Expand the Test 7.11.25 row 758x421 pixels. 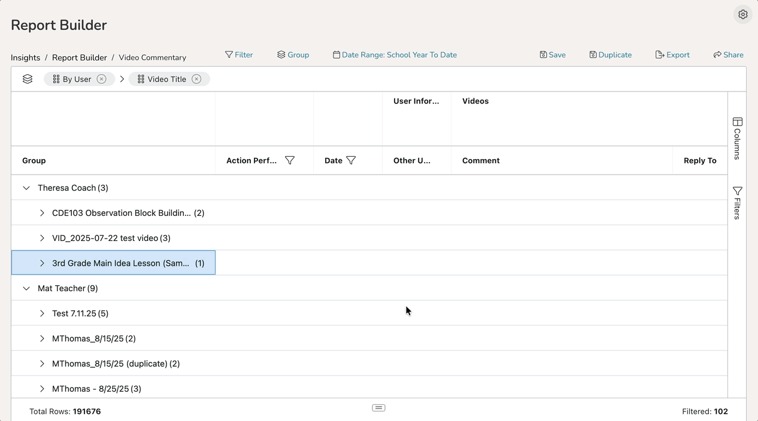42,313
